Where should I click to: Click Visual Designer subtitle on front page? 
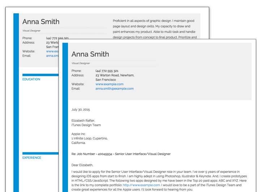(x=81, y=63)
